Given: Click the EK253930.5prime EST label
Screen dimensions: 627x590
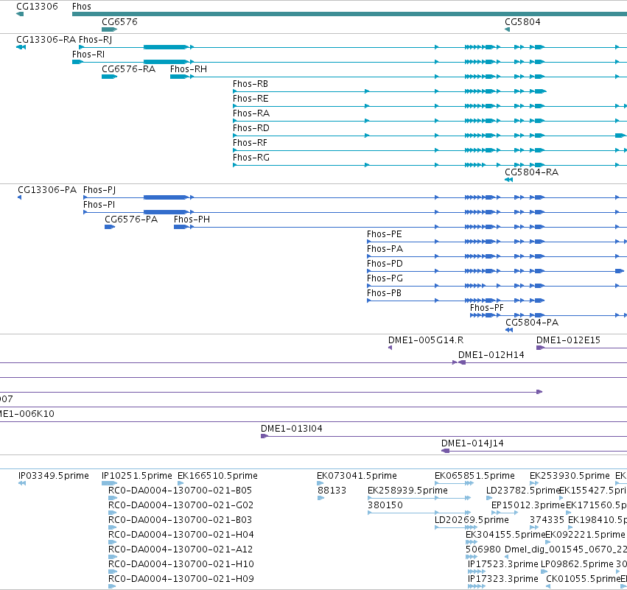Looking at the screenshot, I should (570, 476).
